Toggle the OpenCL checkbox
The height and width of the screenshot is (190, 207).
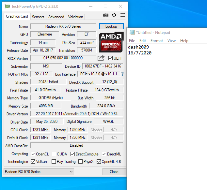(33, 154)
